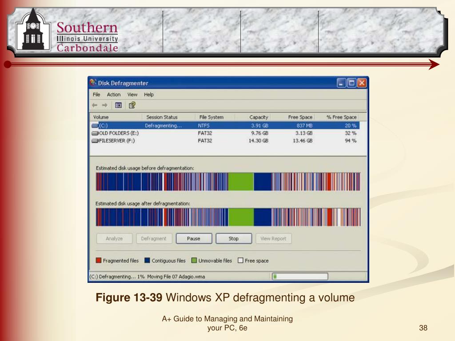Click the Free space legend label
The width and height of the screenshot is (455, 341).
(x=256, y=261)
